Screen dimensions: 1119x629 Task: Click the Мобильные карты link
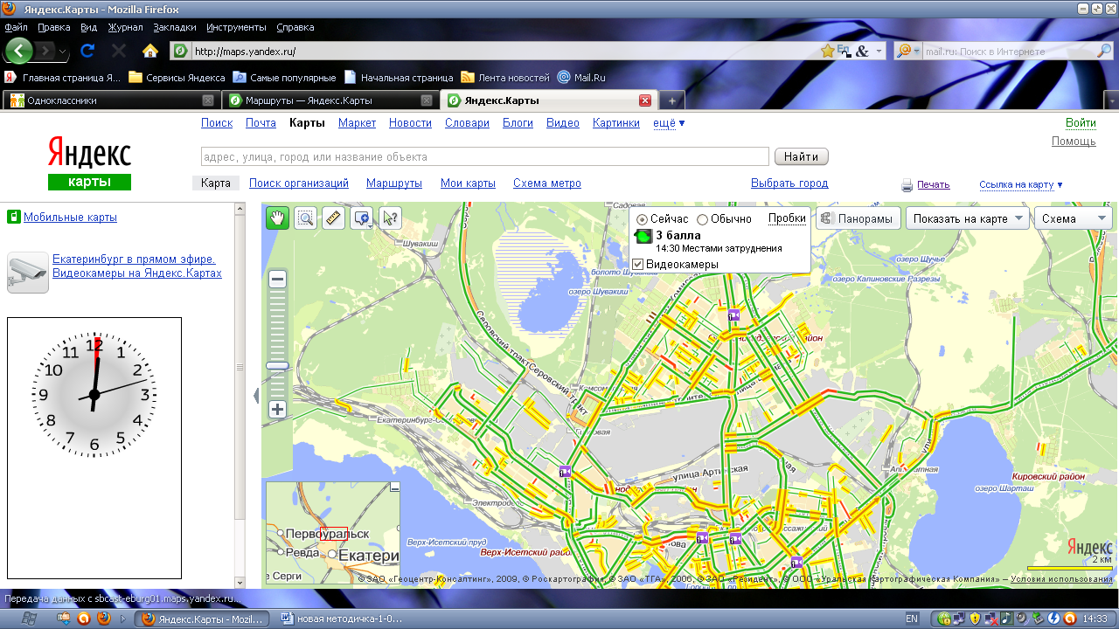tap(70, 218)
